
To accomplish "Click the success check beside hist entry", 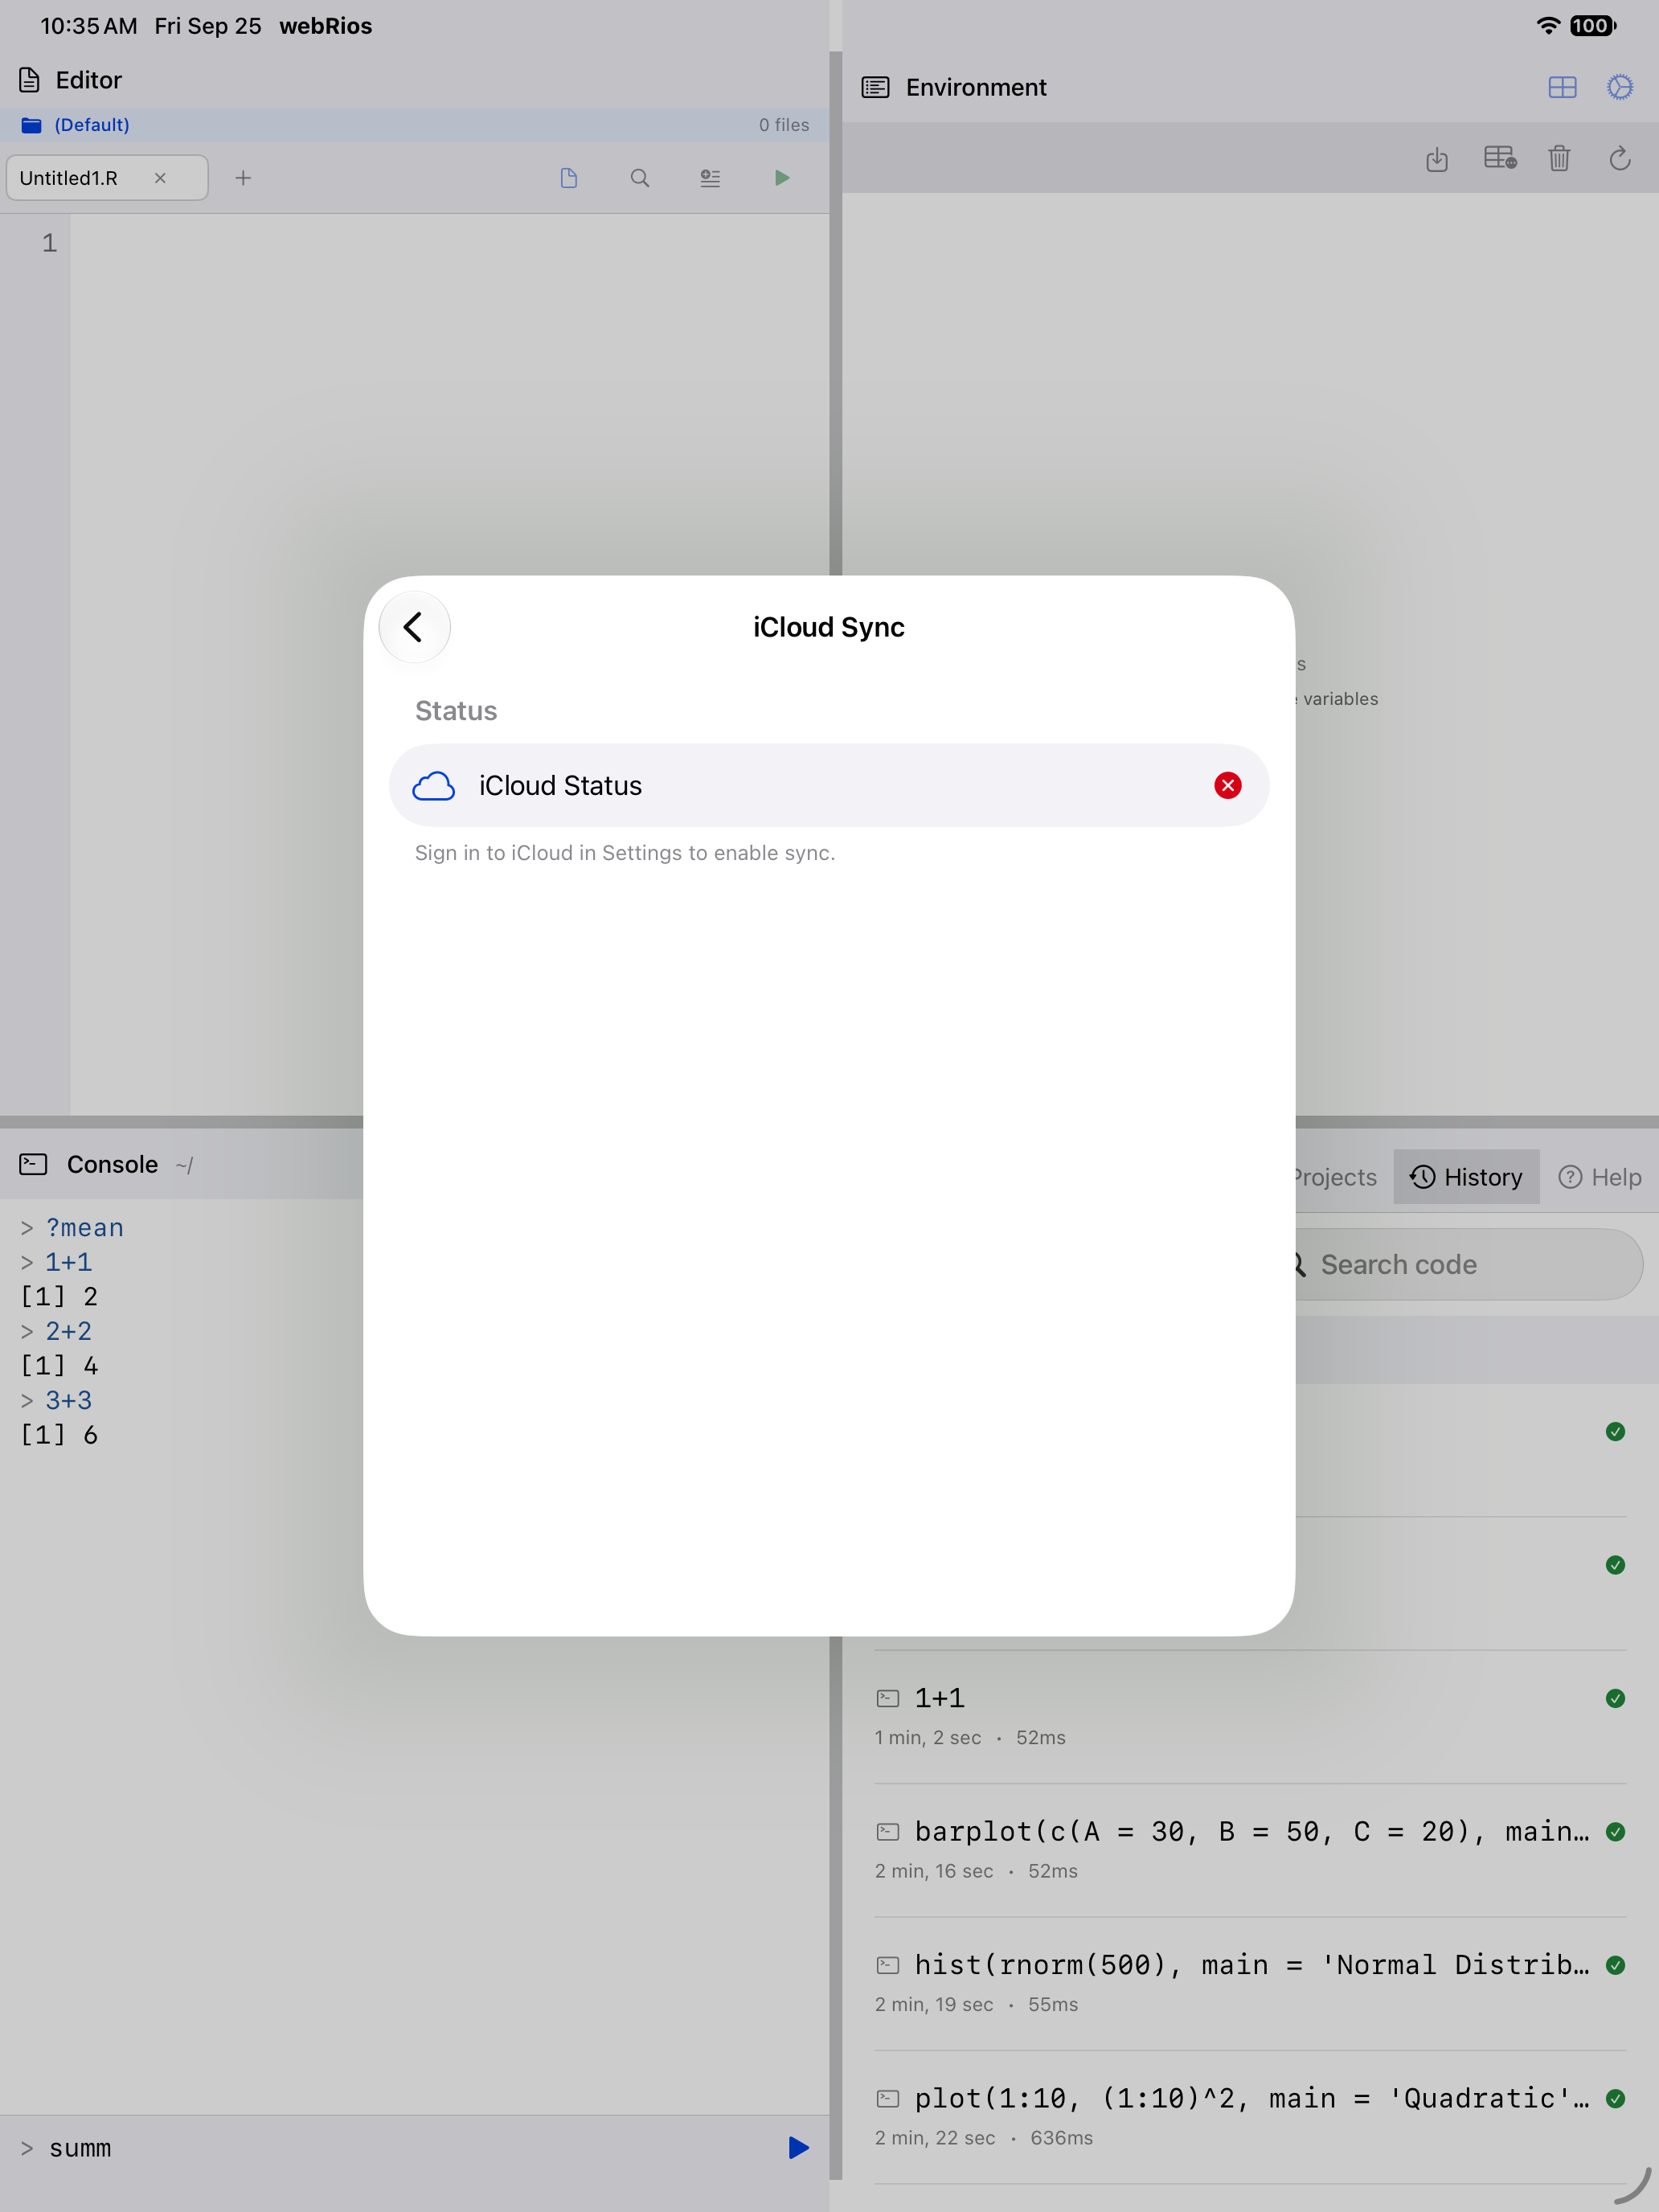I will (x=1615, y=1965).
